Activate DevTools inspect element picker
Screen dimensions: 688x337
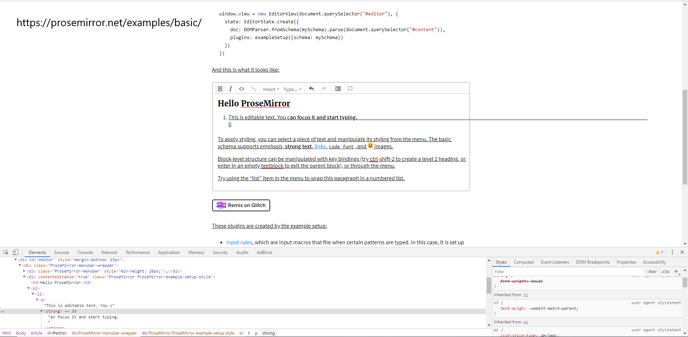6,252
